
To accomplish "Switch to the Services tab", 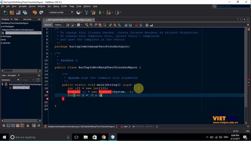I will 27,19.
